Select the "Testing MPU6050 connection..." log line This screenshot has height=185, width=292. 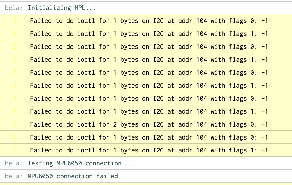pyautogui.click(x=80, y=163)
